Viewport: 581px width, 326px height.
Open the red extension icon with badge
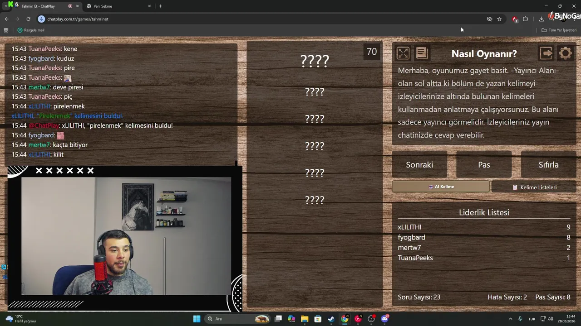[515, 19]
